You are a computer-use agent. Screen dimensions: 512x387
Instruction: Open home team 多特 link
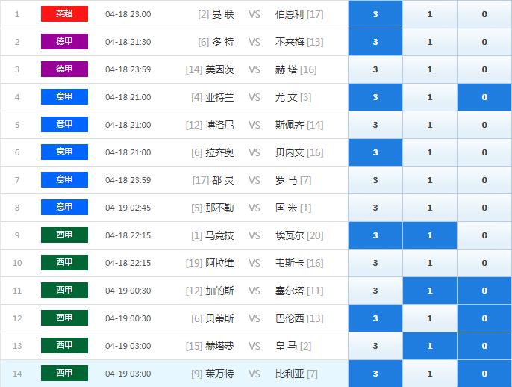pyautogui.click(x=222, y=42)
